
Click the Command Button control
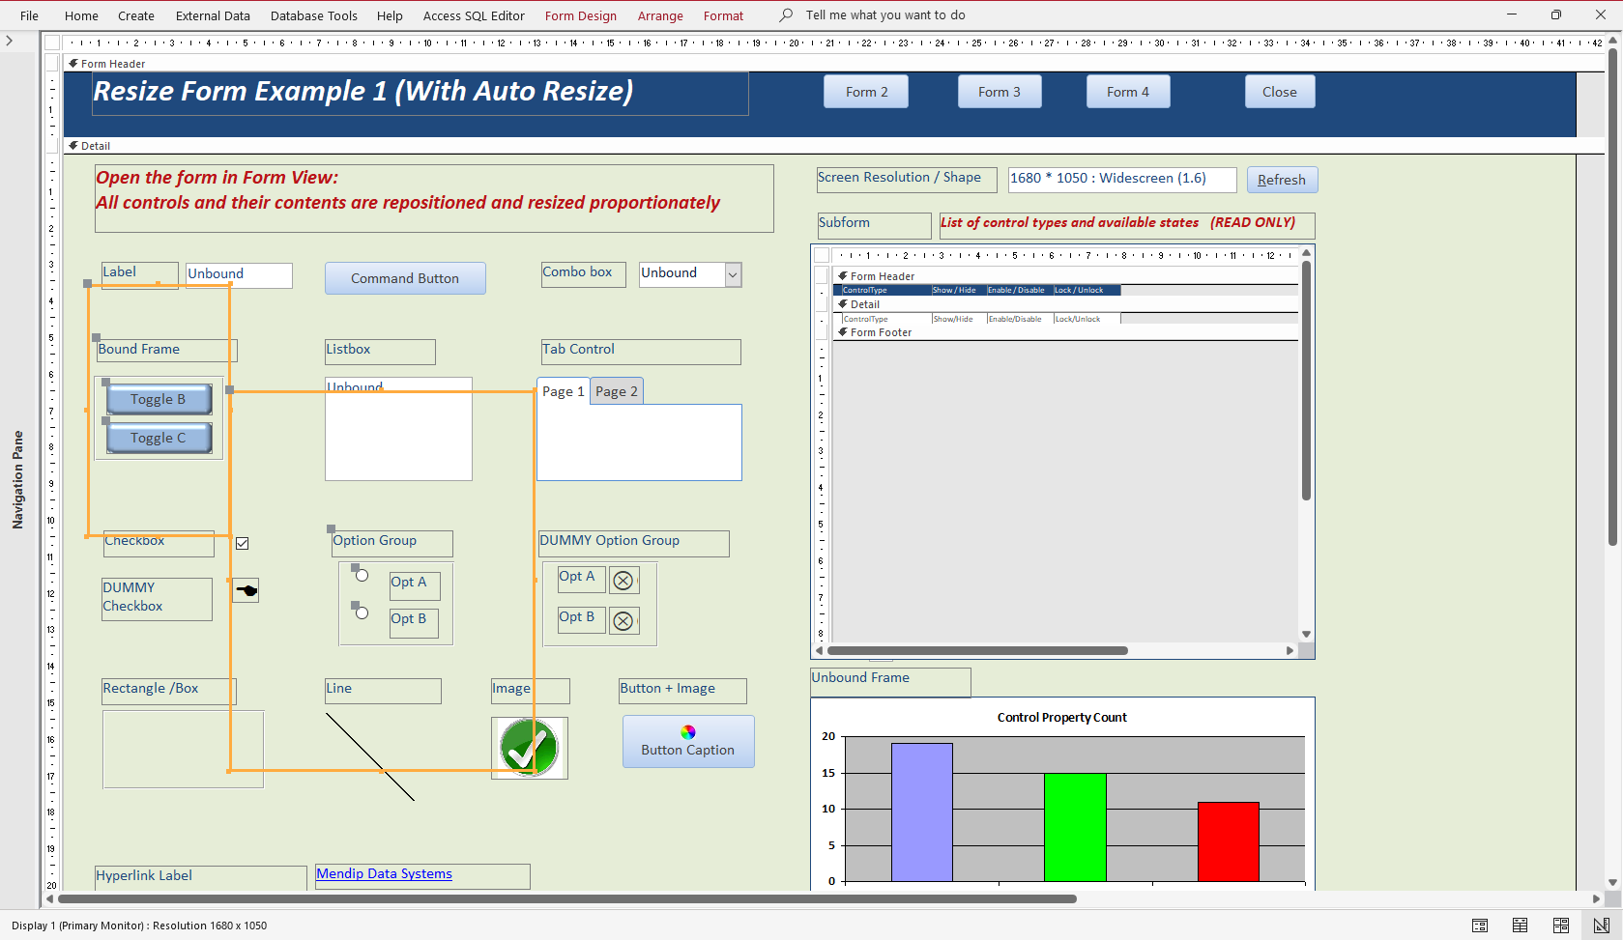(405, 278)
